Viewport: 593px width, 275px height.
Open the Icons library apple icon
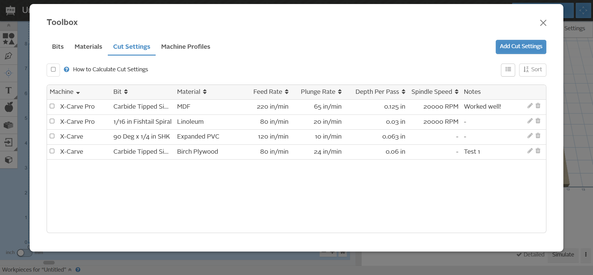coord(9,107)
